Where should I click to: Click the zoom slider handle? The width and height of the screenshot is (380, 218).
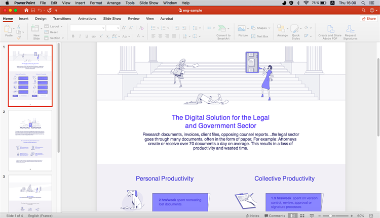click(330, 215)
